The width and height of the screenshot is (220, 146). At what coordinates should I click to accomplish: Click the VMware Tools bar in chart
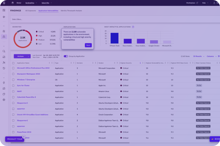pyautogui.click(x=114, y=38)
